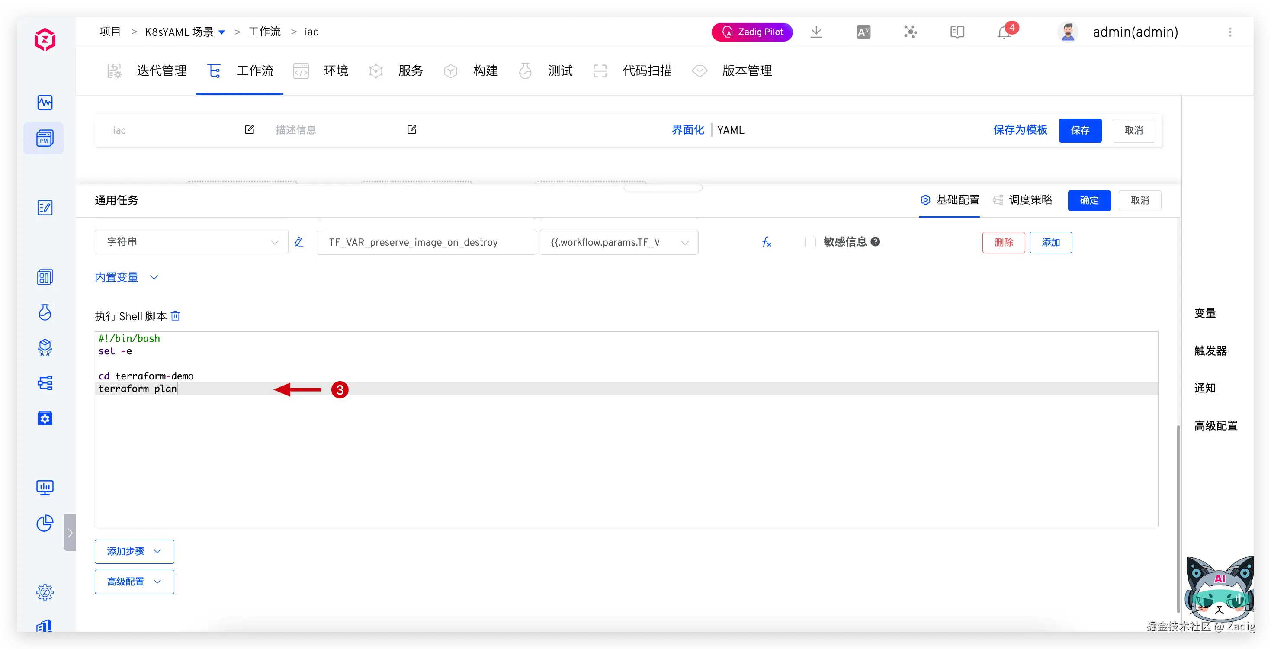This screenshot has height=649, width=1271.
Task: Toggle the sensitive information checkbox
Action: 810,242
